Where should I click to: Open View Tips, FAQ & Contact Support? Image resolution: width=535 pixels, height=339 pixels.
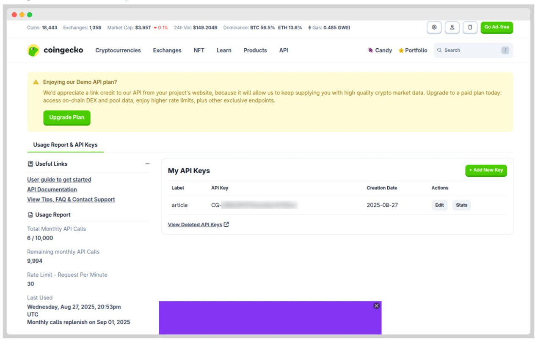[x=71, y=199]
